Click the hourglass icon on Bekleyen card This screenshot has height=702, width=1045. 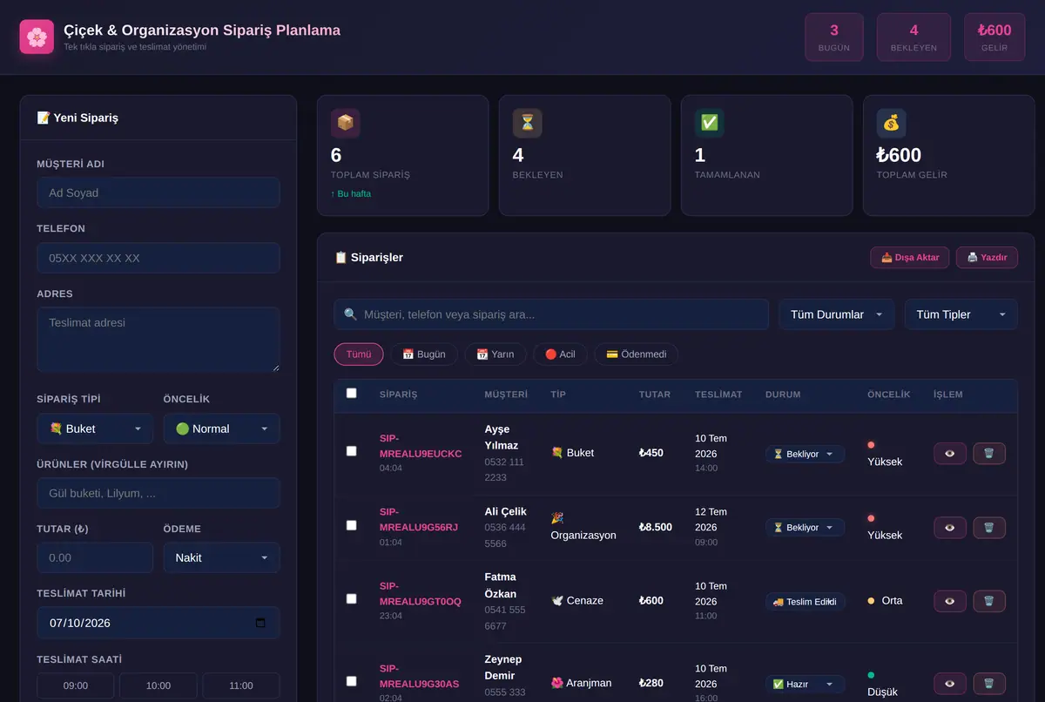click(527, 123)
